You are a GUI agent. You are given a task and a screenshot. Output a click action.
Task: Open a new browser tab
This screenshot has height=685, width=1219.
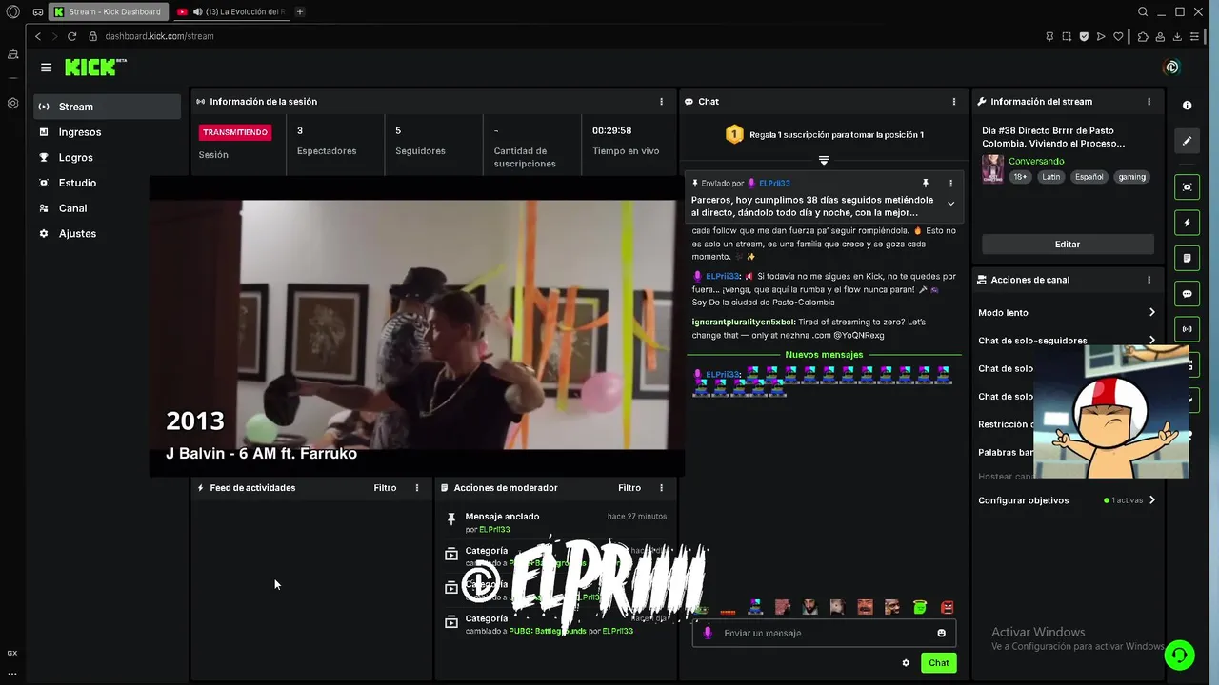[x=299, y=11]
